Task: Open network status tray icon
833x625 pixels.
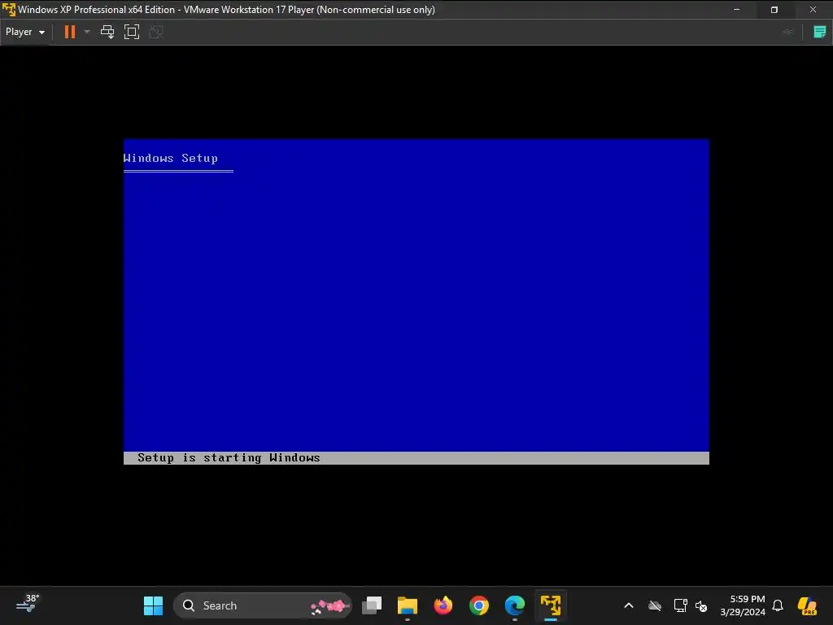Action: pos(681,605)
